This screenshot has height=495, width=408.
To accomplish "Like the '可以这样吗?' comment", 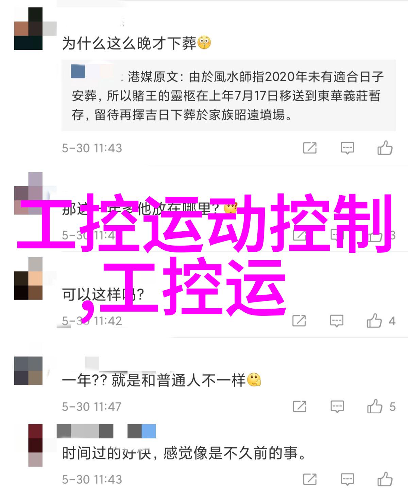I will coord(374,321).
